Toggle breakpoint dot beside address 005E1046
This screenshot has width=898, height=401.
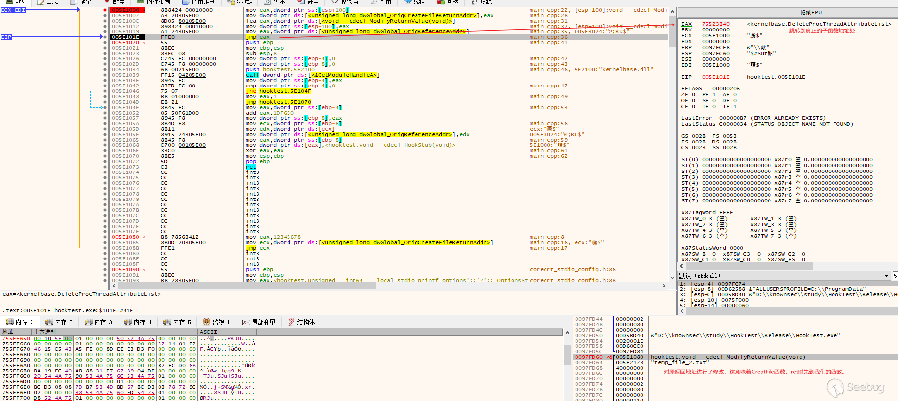click(105, 91)
